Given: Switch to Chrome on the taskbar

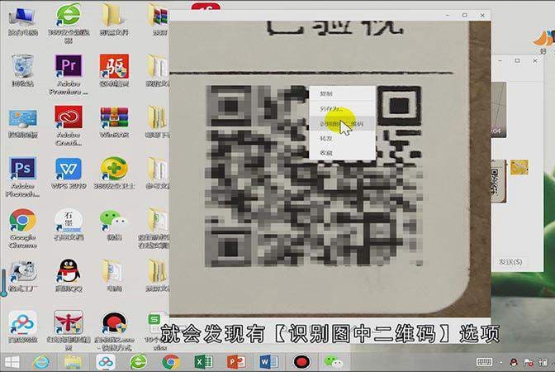Looking at the screenshot, I should click(171, 362).
